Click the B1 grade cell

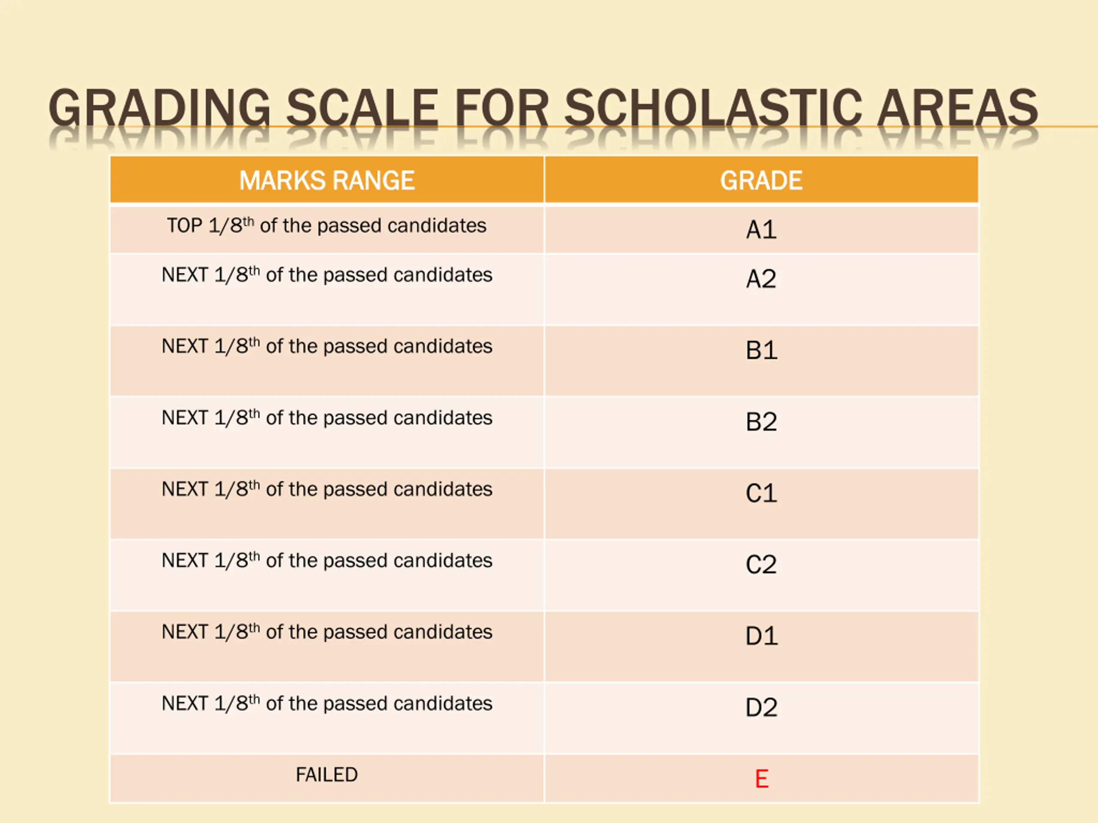pos(761,360)
